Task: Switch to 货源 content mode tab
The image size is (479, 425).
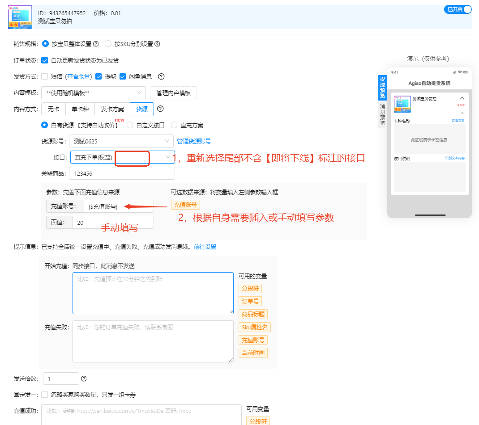Action: point(142,109)
